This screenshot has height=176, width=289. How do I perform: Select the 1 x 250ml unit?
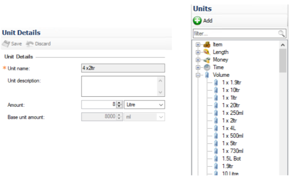pos(232,113)
